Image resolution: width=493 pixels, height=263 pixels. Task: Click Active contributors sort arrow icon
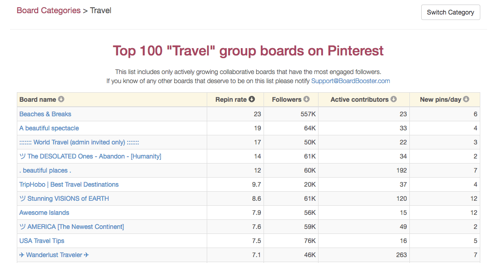coord(393,99)
